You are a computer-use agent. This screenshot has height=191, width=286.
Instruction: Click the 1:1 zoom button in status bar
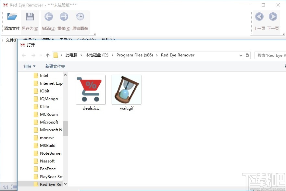(x=6, y=187)
